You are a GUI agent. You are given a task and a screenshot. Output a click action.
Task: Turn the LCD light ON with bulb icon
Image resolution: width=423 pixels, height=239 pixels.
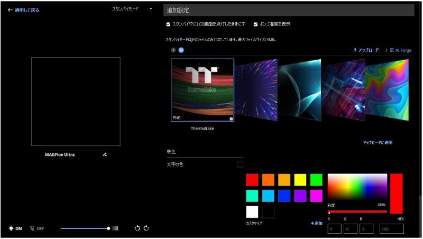click(x=15, y=228)
